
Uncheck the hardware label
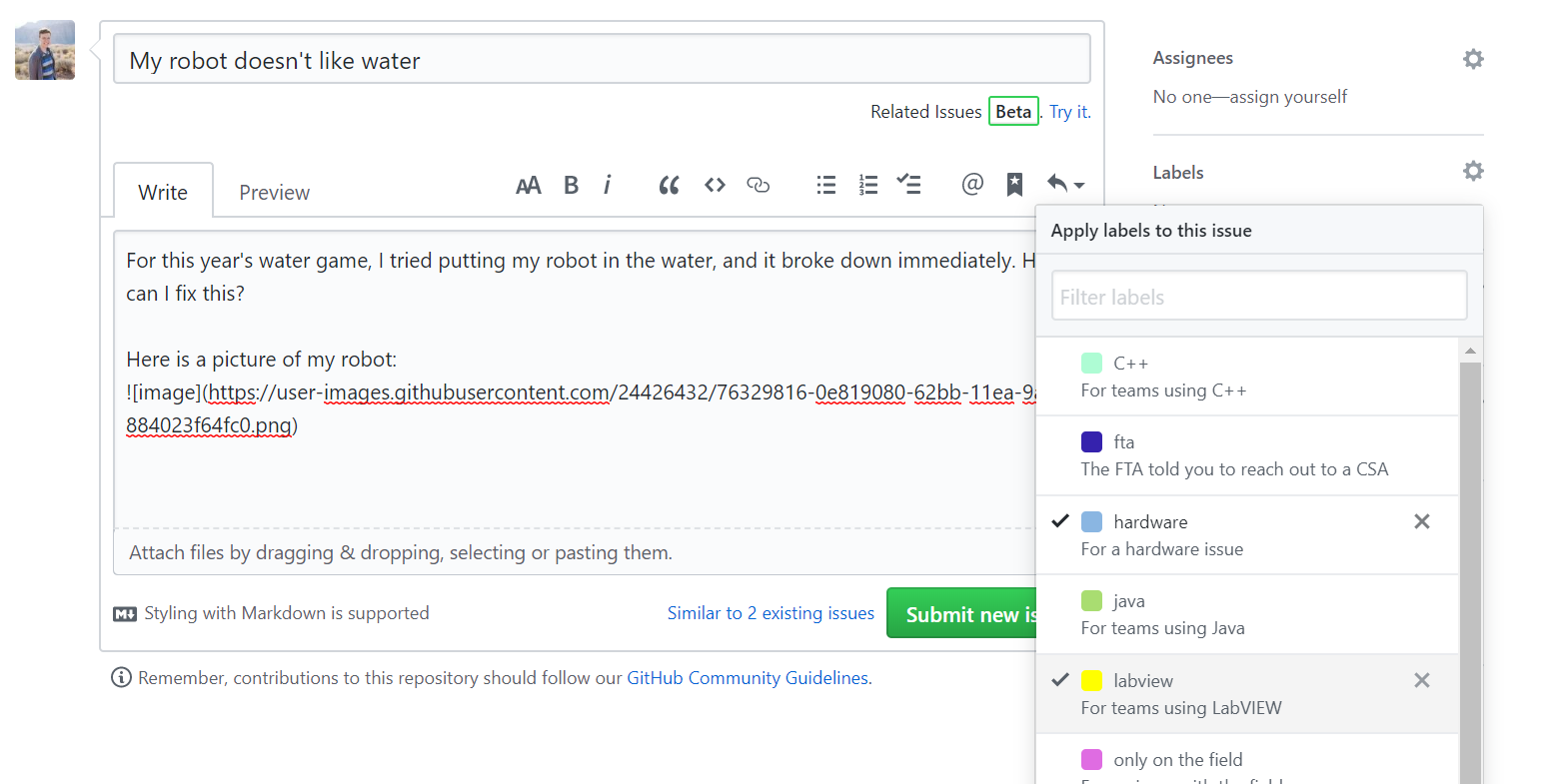click(1247, 535)
